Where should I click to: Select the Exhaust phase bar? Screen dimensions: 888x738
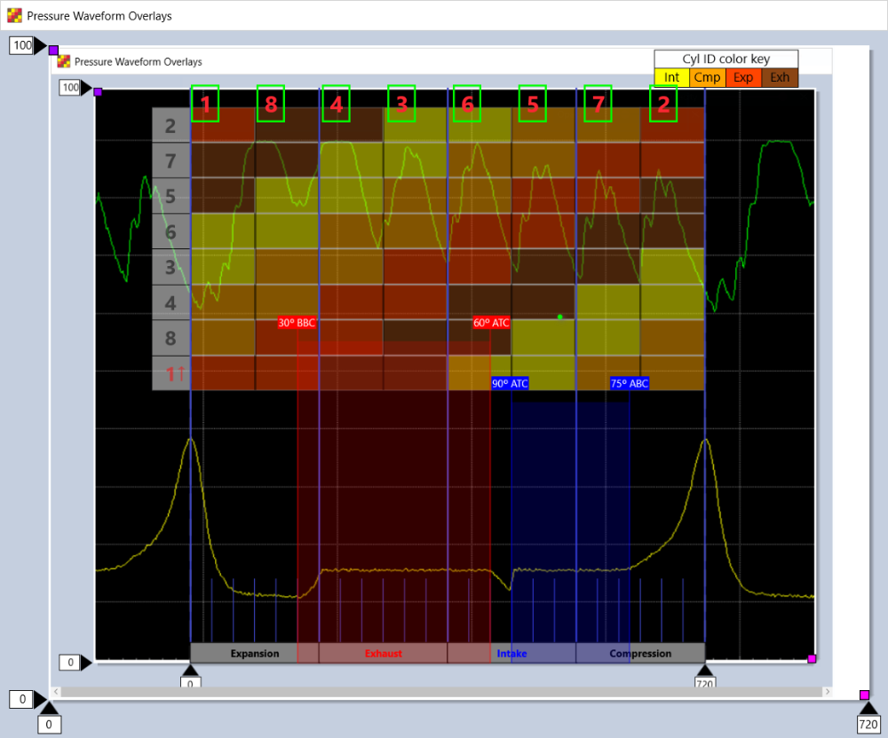coord(383,654)
